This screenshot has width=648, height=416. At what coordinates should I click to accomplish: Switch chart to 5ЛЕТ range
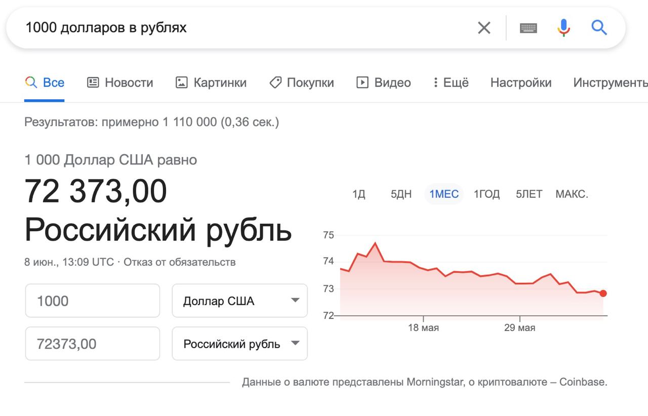529,194
